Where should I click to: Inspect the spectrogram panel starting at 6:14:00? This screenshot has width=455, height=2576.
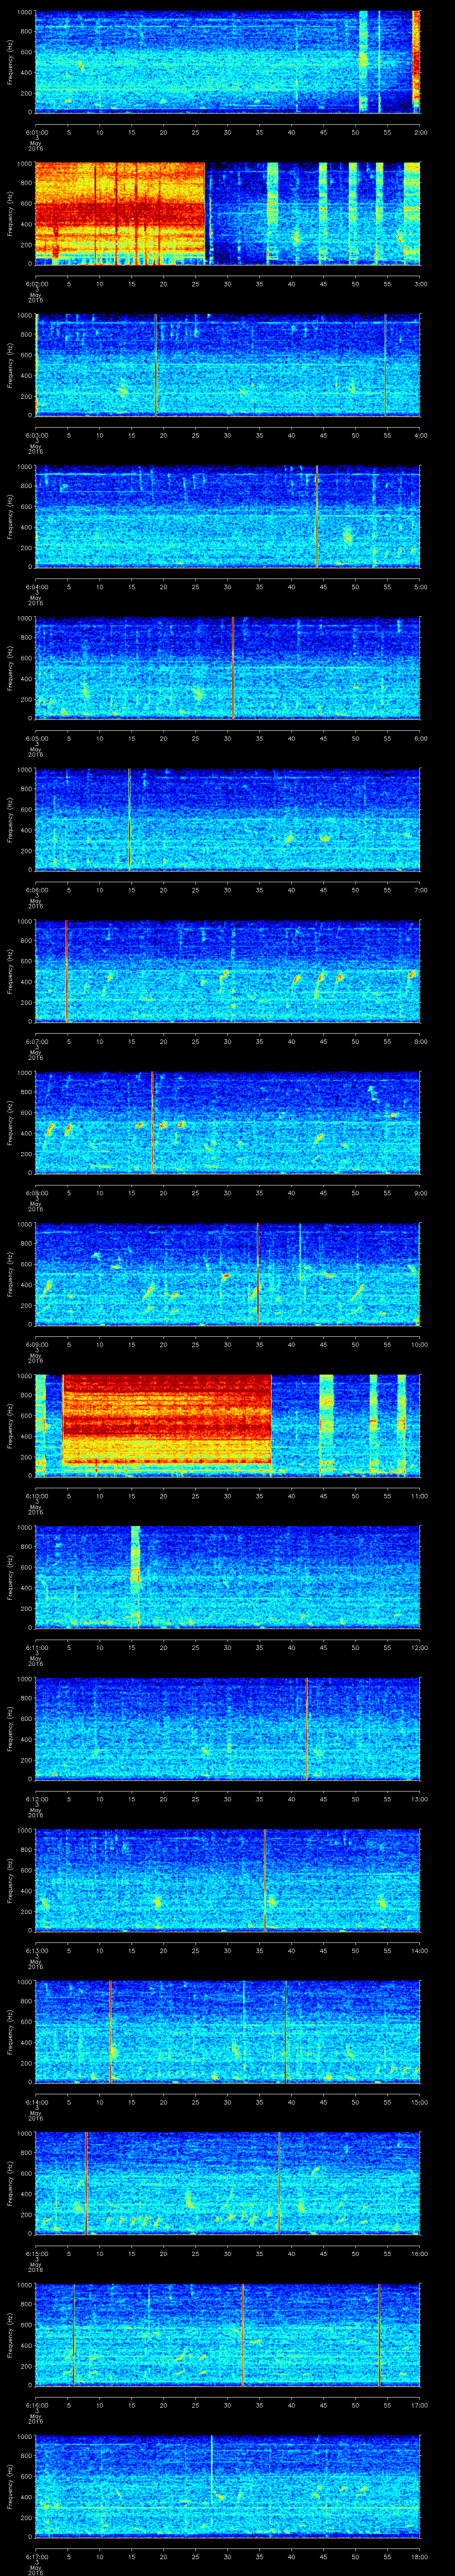228,2033
